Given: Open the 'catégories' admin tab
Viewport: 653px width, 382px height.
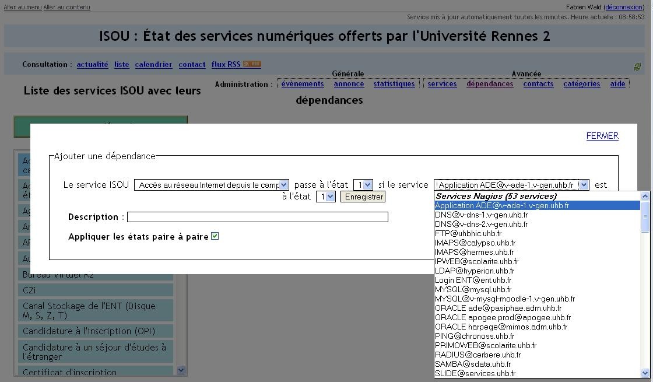Looking at the screenshot, I should click(581, 84).
